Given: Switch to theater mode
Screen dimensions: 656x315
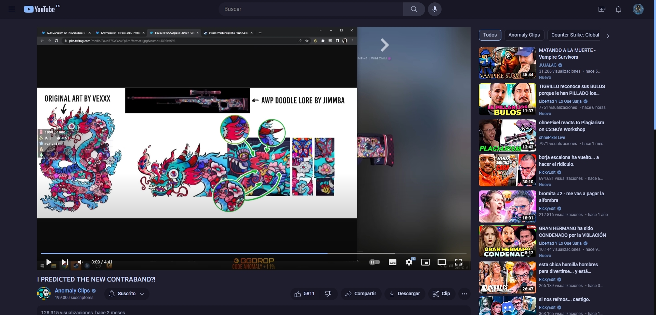Looking at the screenshot, I should coord(442,262).
